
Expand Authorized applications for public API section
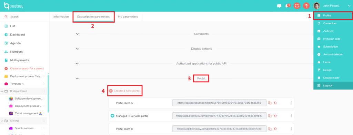77,64
